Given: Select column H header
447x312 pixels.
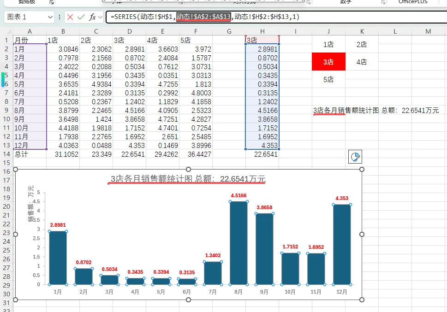Looking at the screenshot, I should coord(262,31).
